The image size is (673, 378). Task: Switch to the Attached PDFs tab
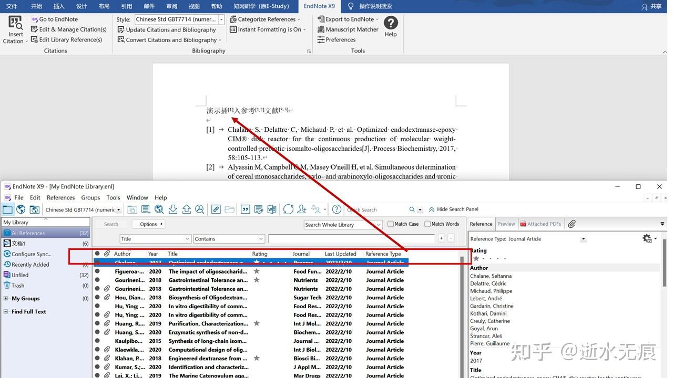(541, 224)
